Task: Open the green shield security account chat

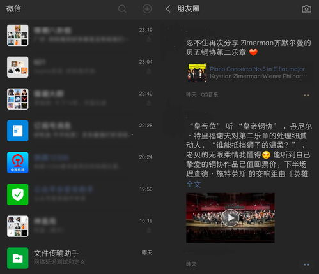Action: [x=80, y=194]
